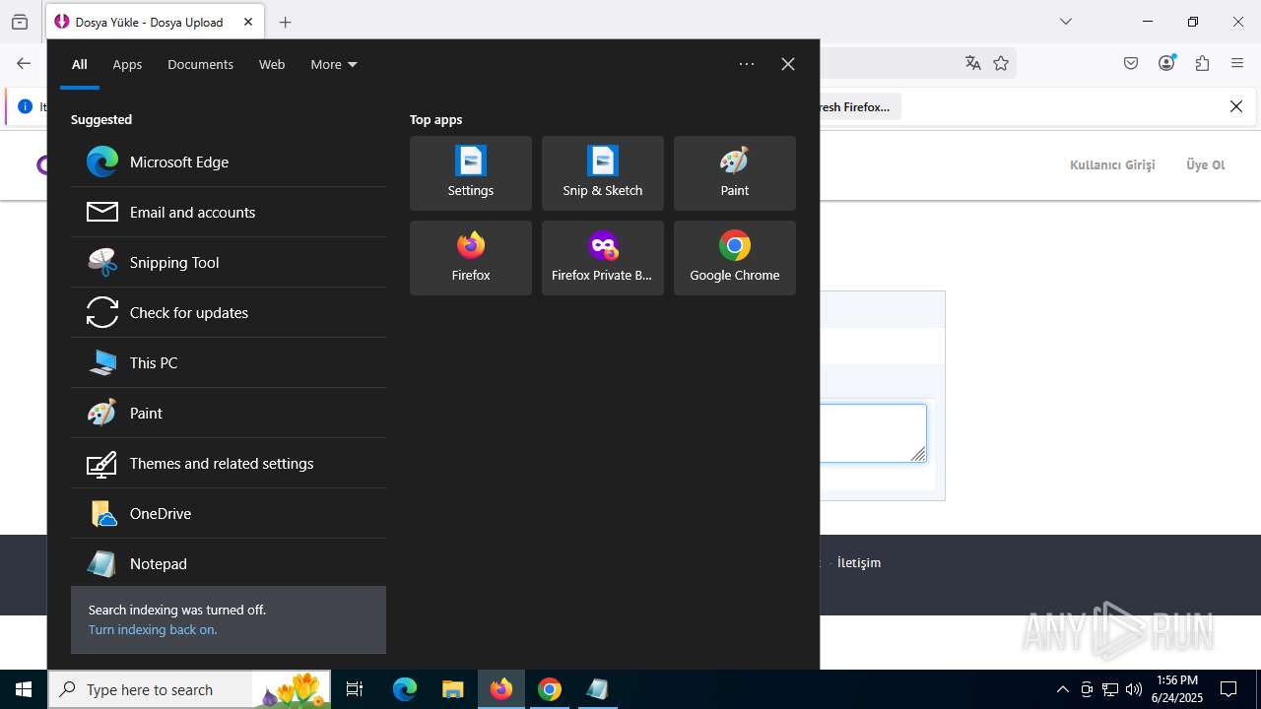Click the page text area field

click(873, 433)
